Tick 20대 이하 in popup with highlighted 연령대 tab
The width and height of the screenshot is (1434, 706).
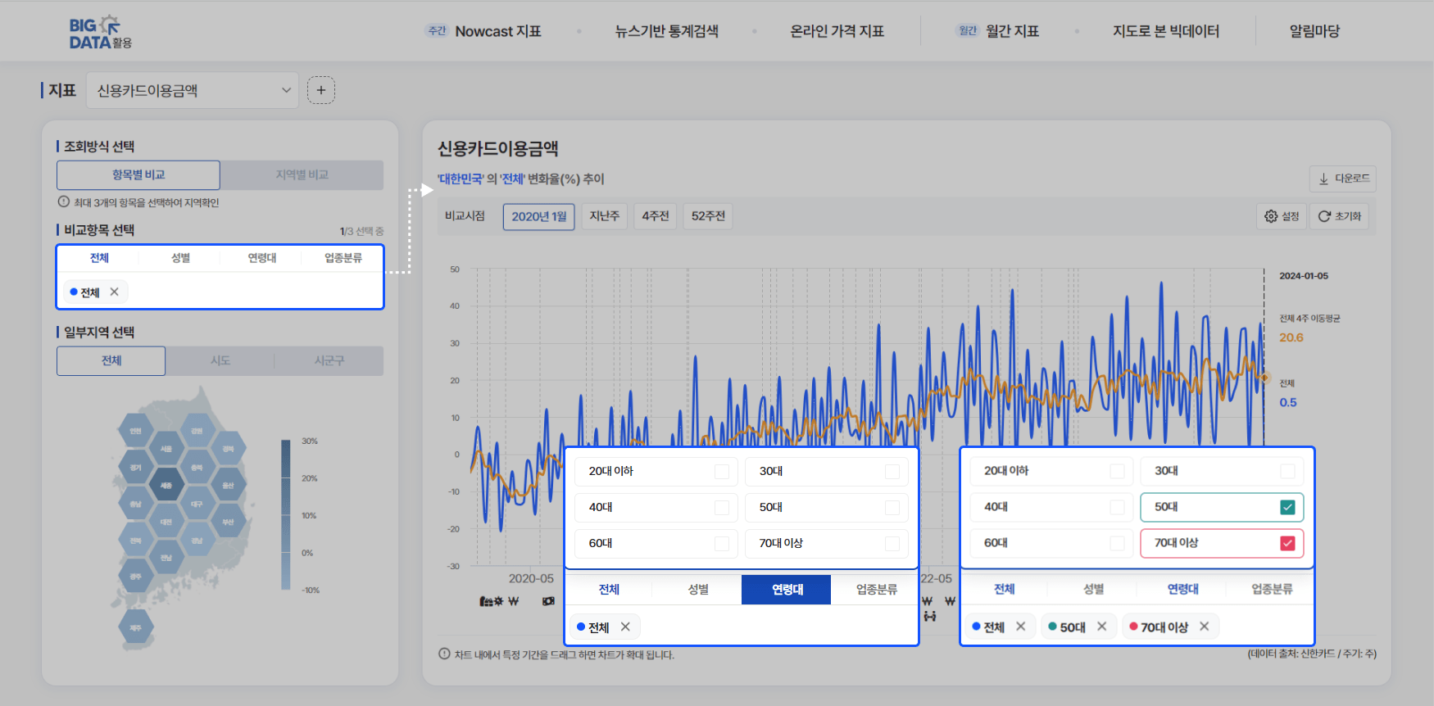(x=722, y=471)
